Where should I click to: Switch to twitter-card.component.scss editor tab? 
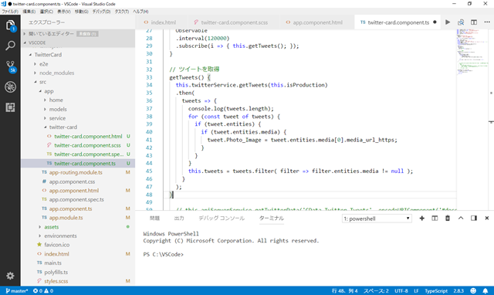pos(233,22)
